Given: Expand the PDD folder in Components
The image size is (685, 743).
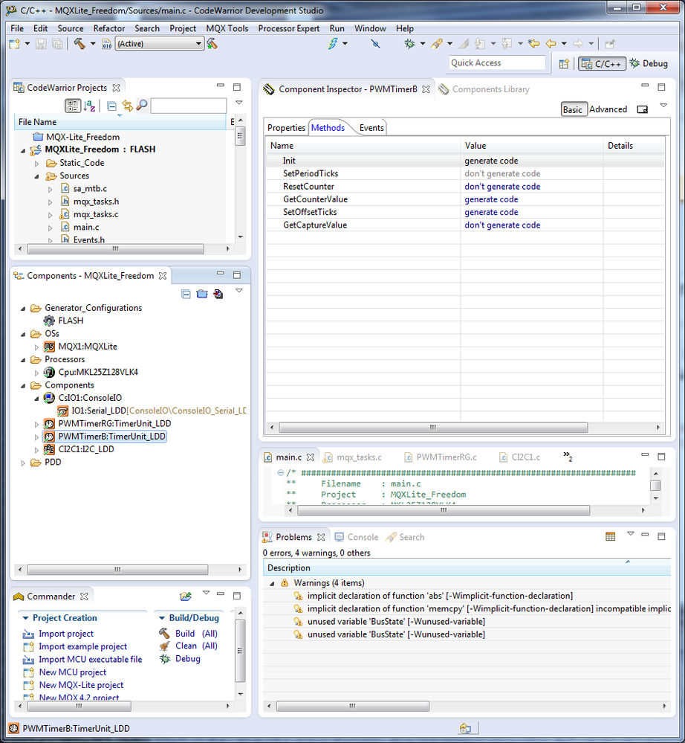Looking at the screenshot, I should (23, 463).
